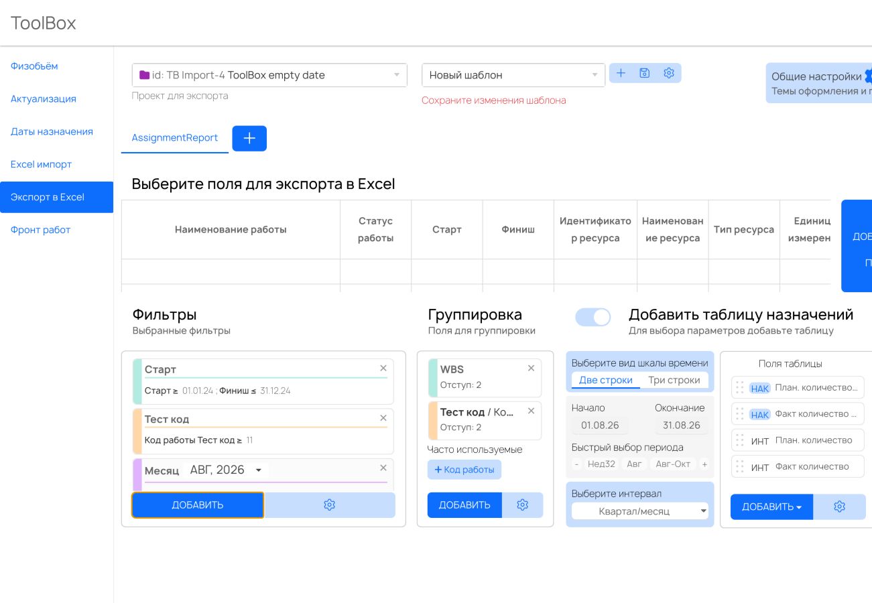
Task: Pick Нед32 quick period
Action: [601, 464]
